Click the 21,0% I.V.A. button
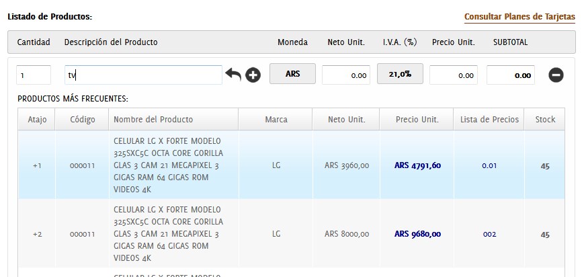This screenshot has width=584, height=277. click(400, 74)
